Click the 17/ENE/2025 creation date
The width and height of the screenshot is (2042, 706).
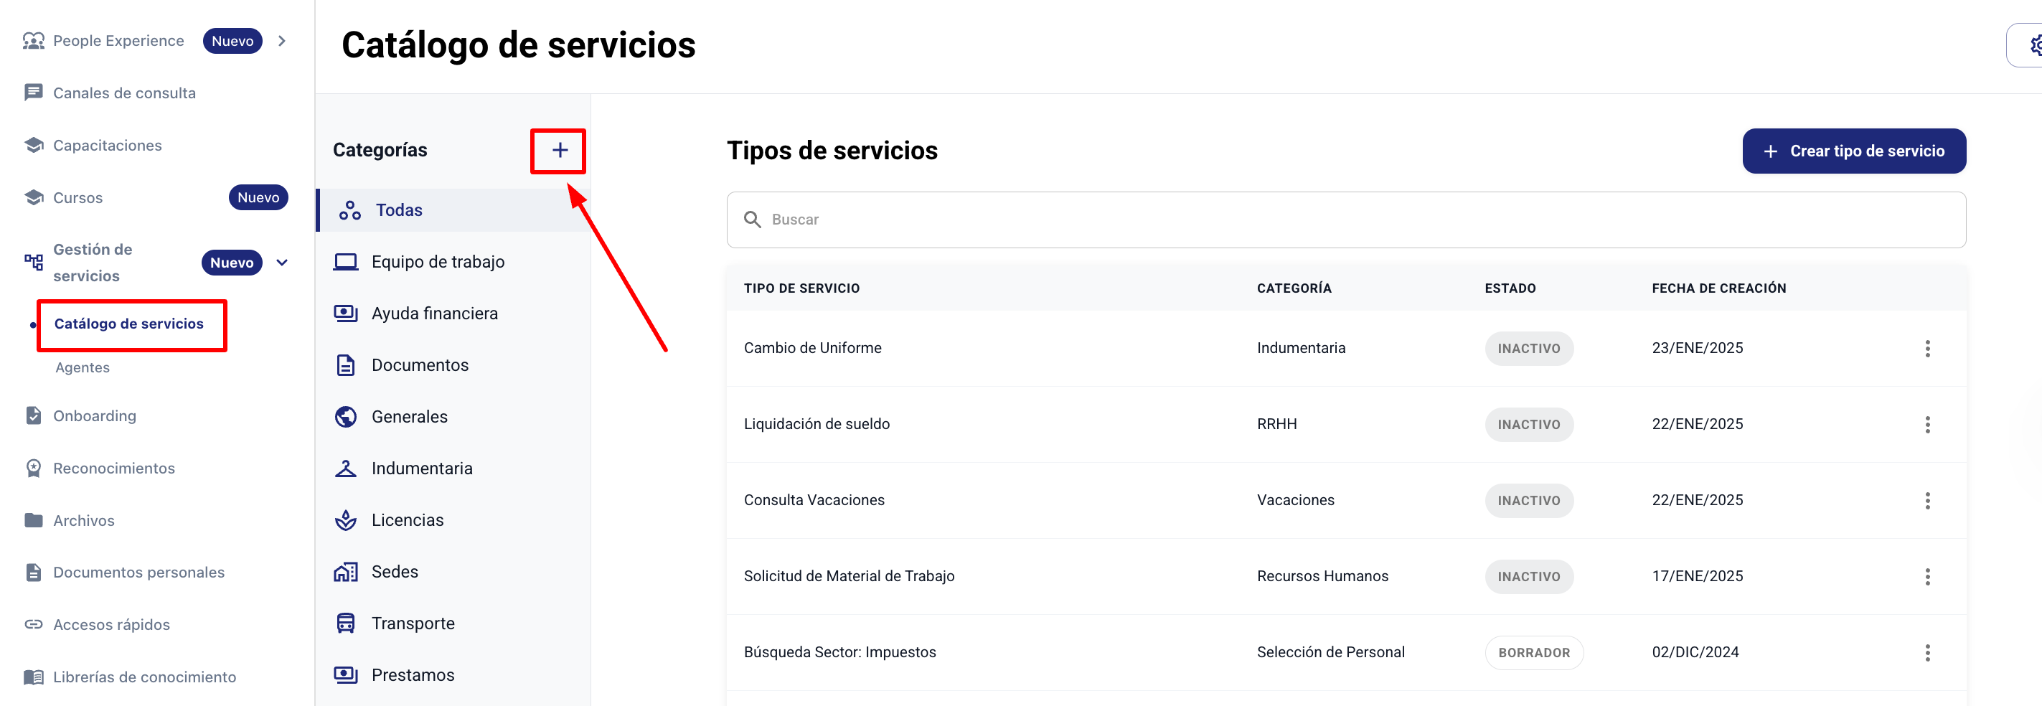point(1697,576)
